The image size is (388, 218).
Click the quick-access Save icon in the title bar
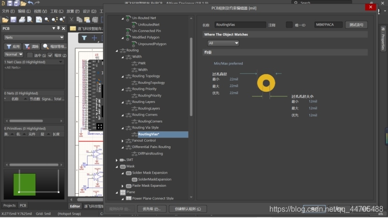click(10, 3)
